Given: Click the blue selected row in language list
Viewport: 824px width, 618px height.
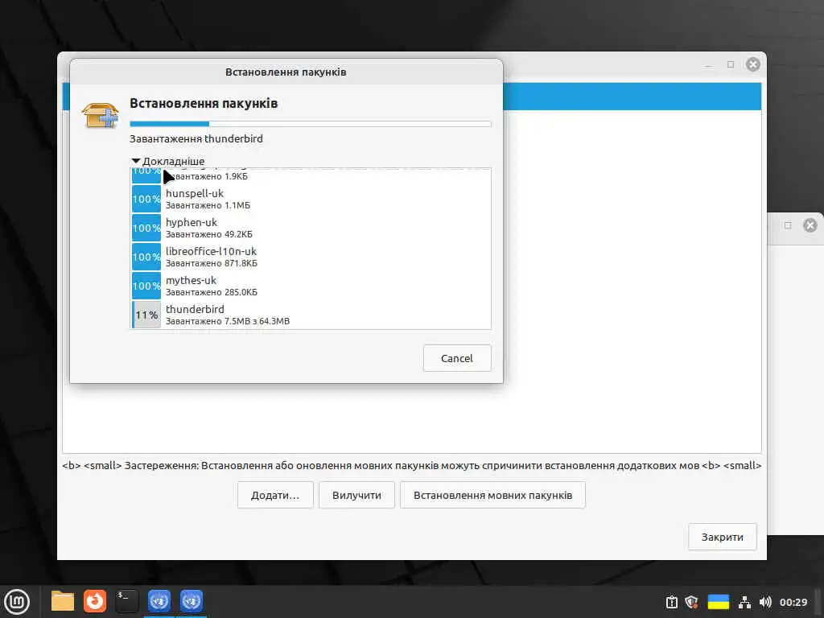Looking at the screenshot, I should pos(632,97).
